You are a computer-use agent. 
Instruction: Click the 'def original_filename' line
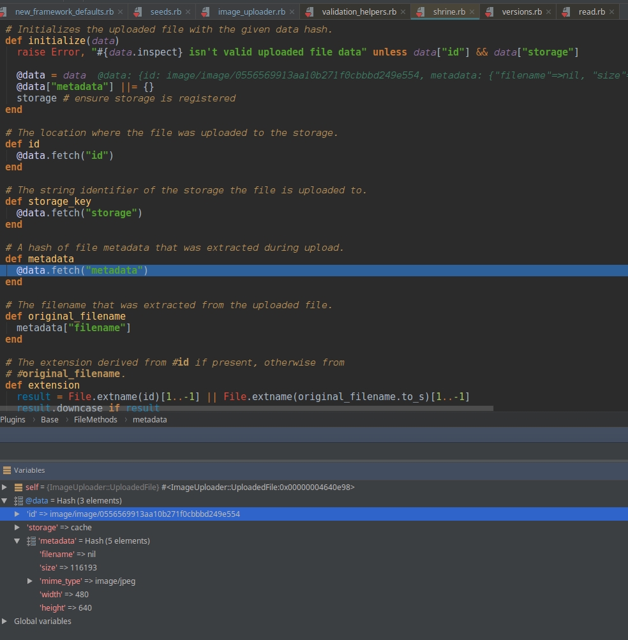(x=65, y=316)
